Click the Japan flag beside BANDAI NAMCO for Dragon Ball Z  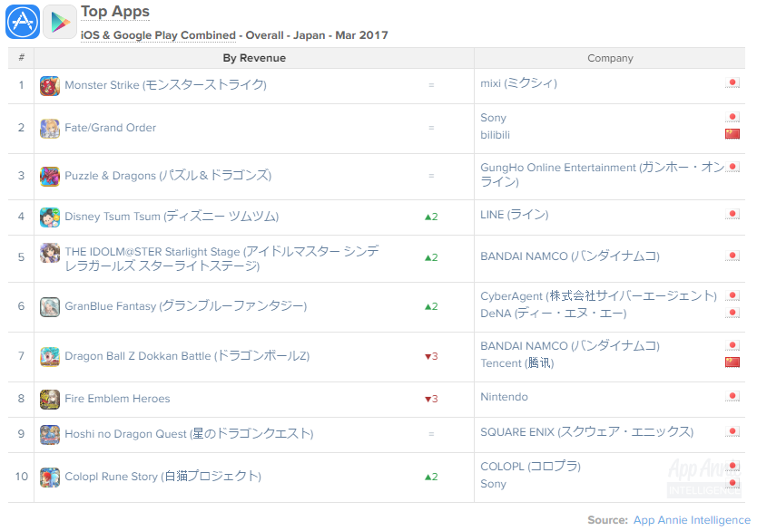(x=732, y=345)
